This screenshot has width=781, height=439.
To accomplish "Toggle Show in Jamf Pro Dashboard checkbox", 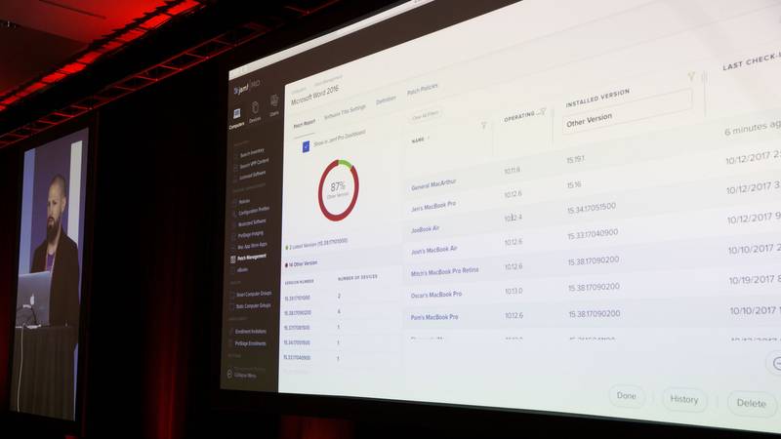I will click(306, 145).
